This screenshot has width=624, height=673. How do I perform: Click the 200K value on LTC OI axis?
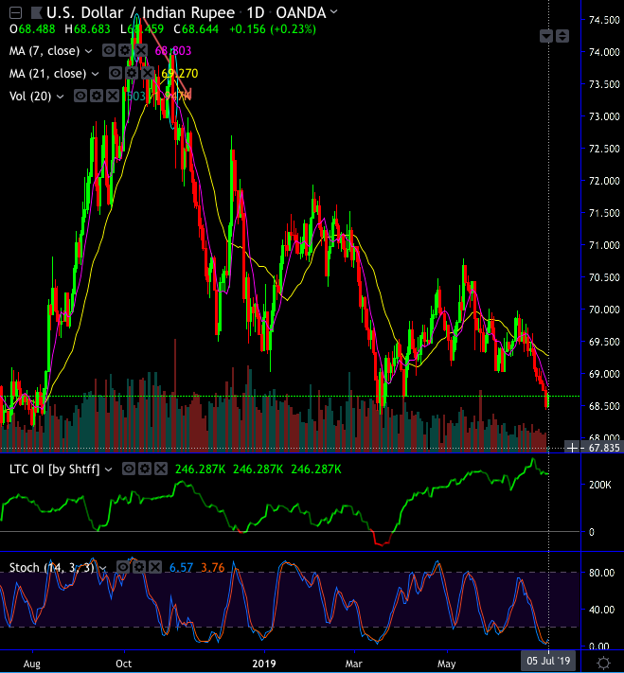(600, 485)
